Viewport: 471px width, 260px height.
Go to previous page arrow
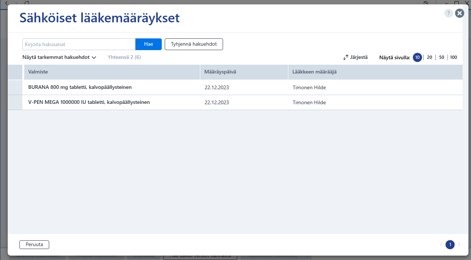coord(441,245)
